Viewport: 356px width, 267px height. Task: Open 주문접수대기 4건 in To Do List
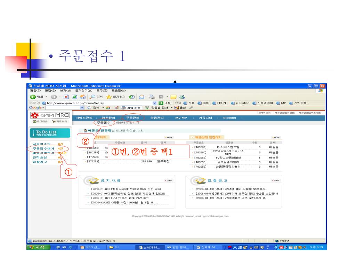pyautogui.click(x=47, y=148)
